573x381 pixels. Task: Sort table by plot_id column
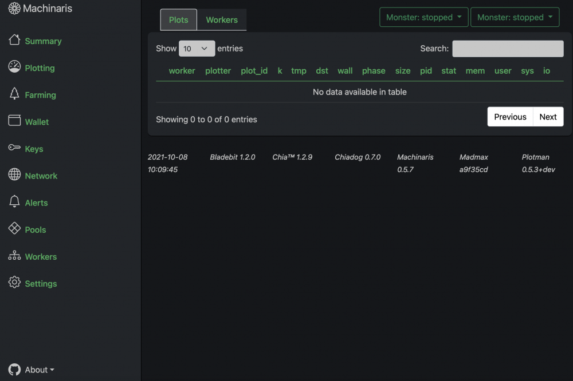coord(254,71)
